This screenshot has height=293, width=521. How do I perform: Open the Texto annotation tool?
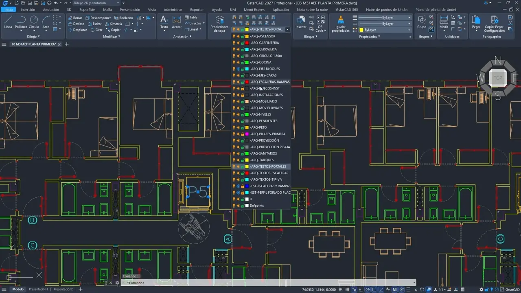click(164, 22)
